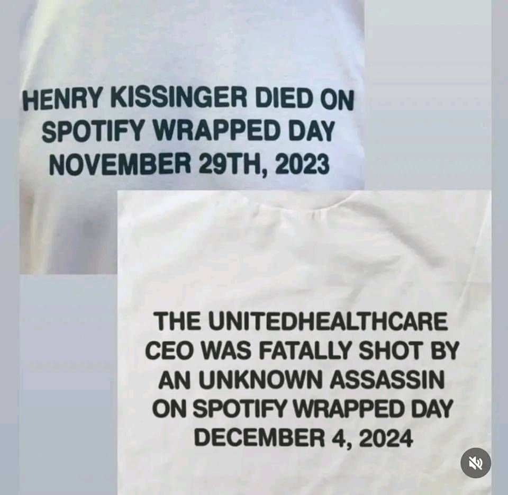Click the "DECEMBER 4, 2024" date text
The height and width of the screenshot is (495, 508).
pyautogui.click(x=304, y=438)
